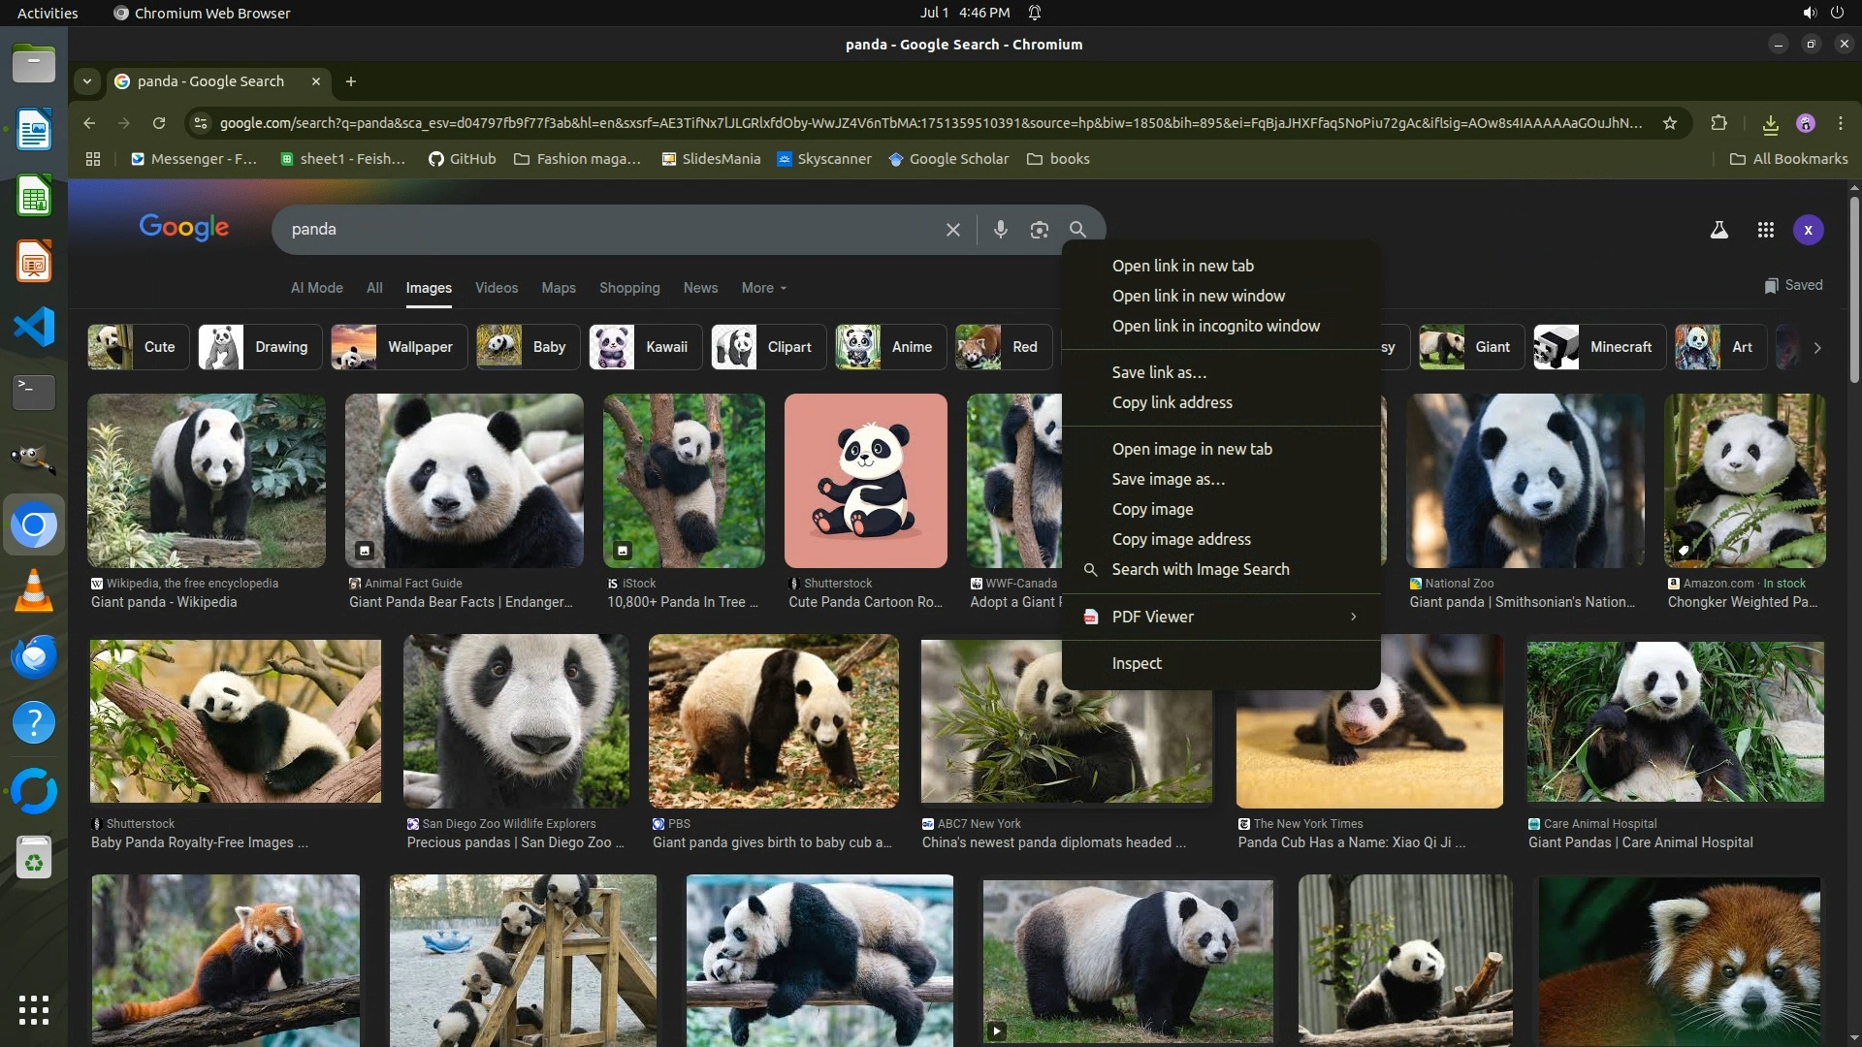Select Save image as… menu entry
Image resolution: width=1862 pixels, height=1047 pixels.
[1168, 479]
